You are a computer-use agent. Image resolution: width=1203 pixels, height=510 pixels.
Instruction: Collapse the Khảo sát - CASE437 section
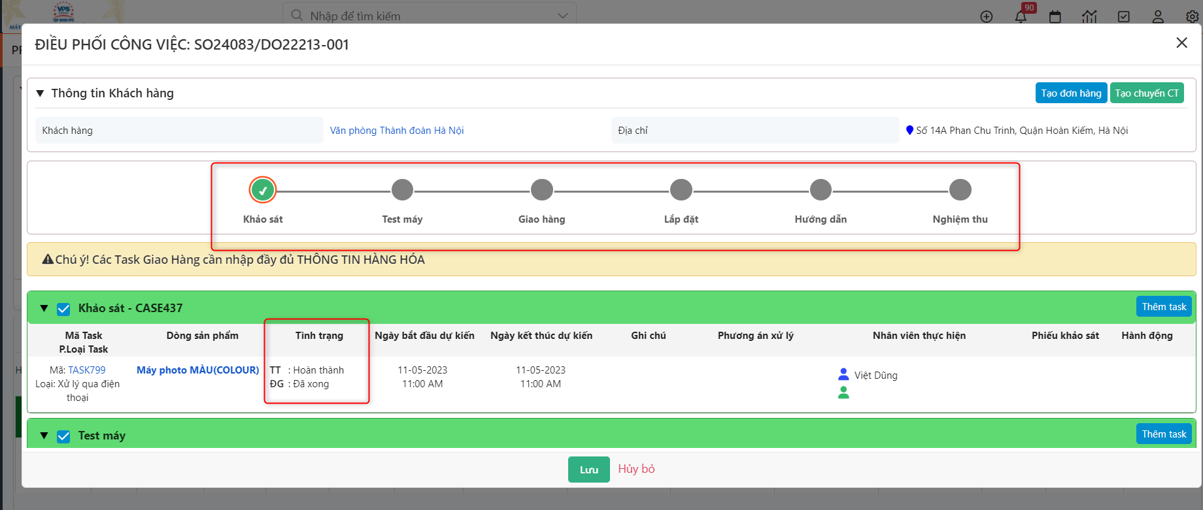point(44,308)
